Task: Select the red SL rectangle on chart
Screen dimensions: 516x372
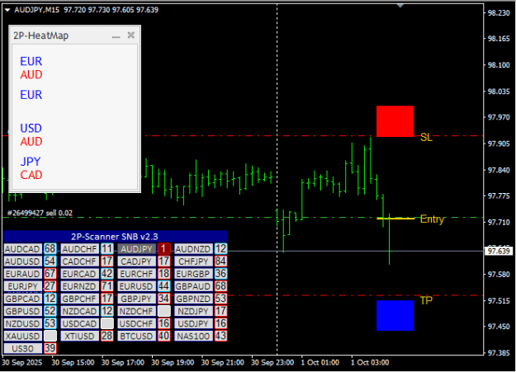Action: (395, 121)
